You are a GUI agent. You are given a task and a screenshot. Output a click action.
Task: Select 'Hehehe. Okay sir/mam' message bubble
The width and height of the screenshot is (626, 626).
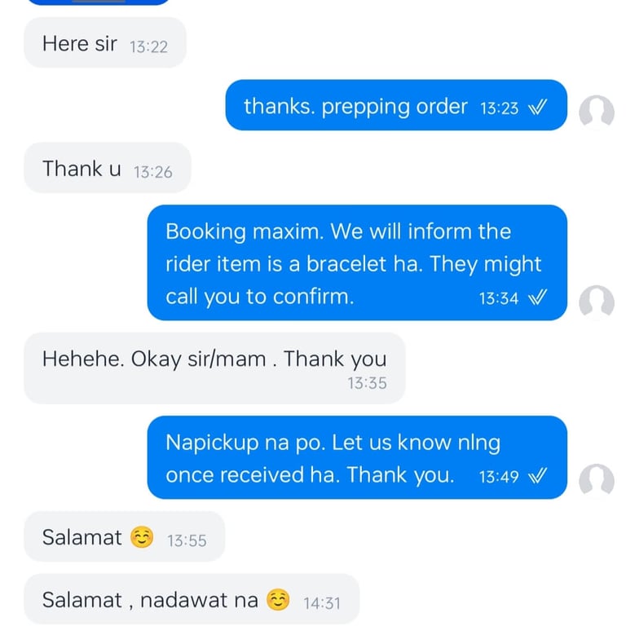click(x=215, y=368)
